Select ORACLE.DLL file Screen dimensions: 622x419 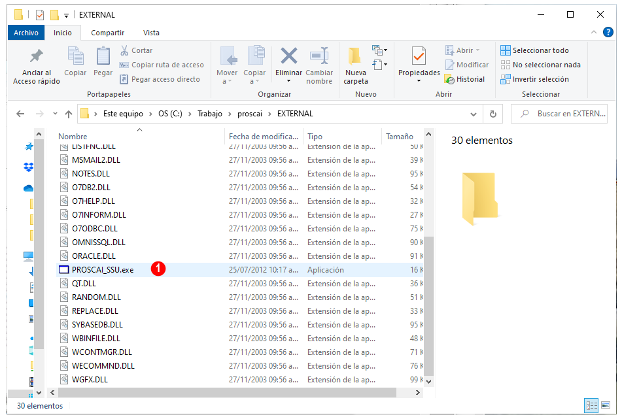[94, 256]
